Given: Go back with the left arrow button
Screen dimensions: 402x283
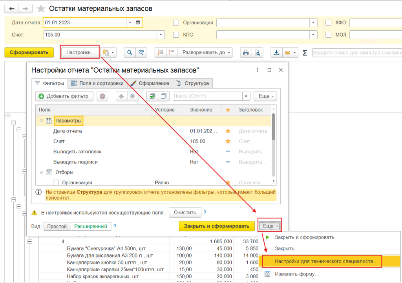Looking at the screenshot, I should [12, 9].
